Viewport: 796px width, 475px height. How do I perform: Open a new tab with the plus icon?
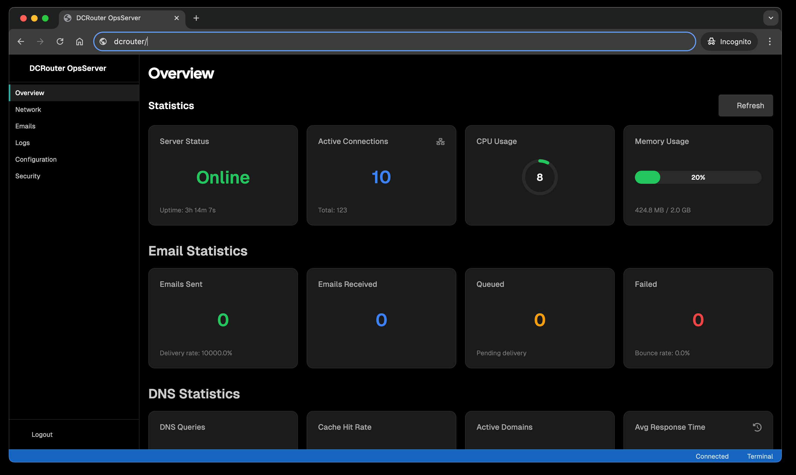click(x=196, y=18)
